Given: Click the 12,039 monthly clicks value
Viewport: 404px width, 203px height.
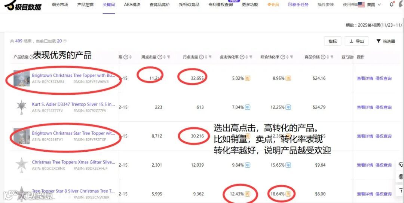Looking at the screenshot, I should tap(197, 165).
